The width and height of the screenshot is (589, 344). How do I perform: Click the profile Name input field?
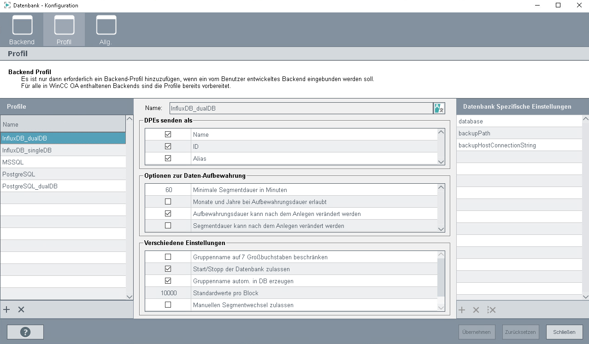[300, 108]
